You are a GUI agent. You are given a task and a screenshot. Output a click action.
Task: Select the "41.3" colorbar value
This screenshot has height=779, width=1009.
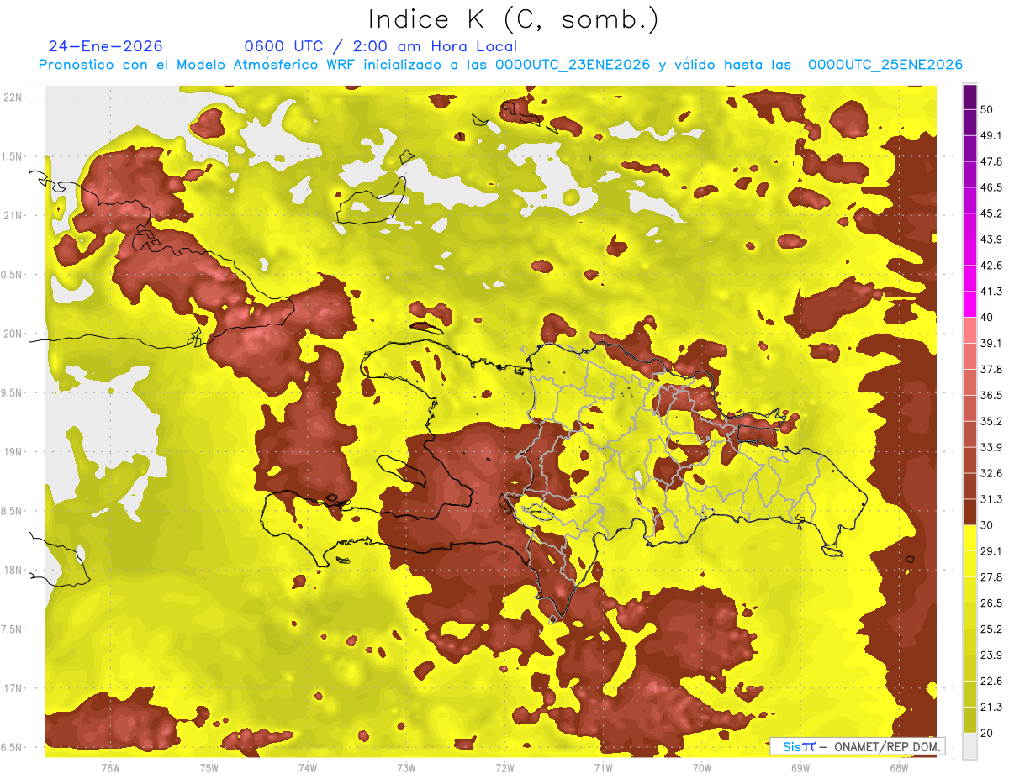click(991, 292)
